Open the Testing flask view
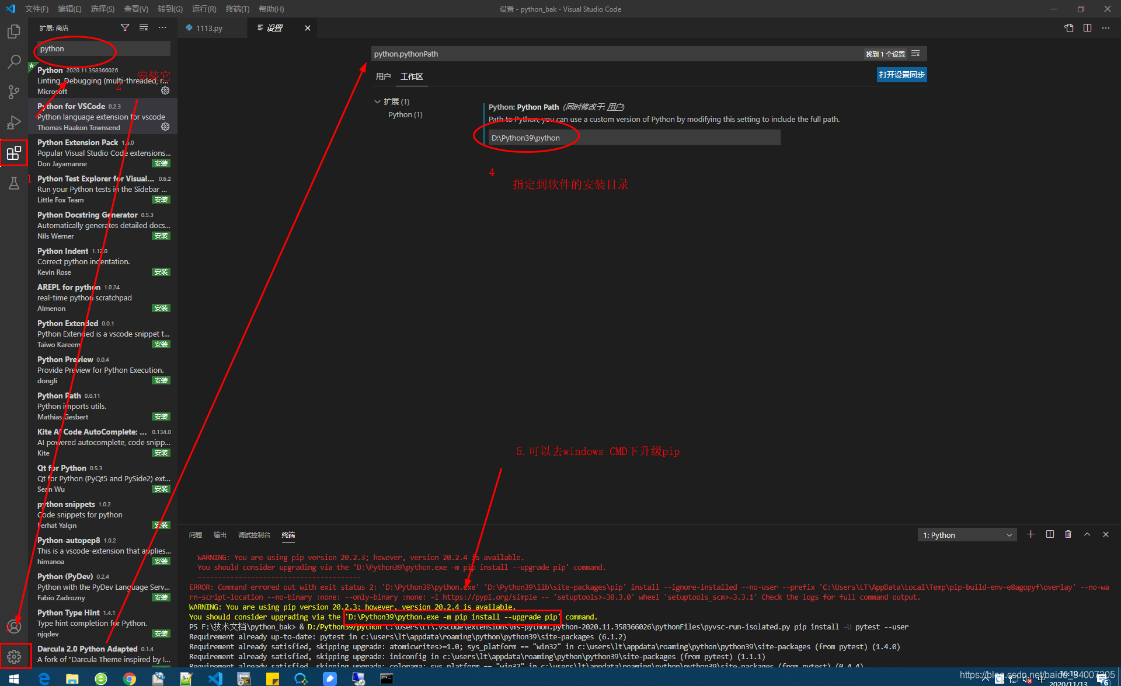Screen dimensions: 1121x686 click(x=14, y=183)
